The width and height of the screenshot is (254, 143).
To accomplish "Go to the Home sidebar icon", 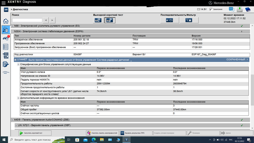I will (x=6, y=21).
